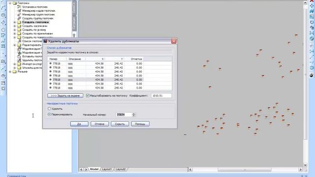315x177 pixels.
Task: Click the horizontal scrollbar right arrow
Action: [x=301, y=170]
